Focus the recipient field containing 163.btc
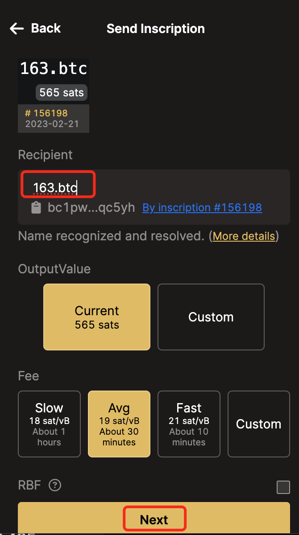Screen dimensions: 299x535 click(154, 188)
